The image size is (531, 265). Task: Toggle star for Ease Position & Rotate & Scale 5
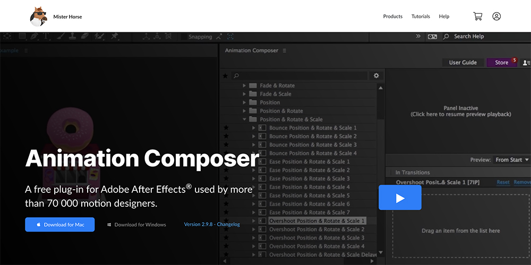click(x=226, y=196)
